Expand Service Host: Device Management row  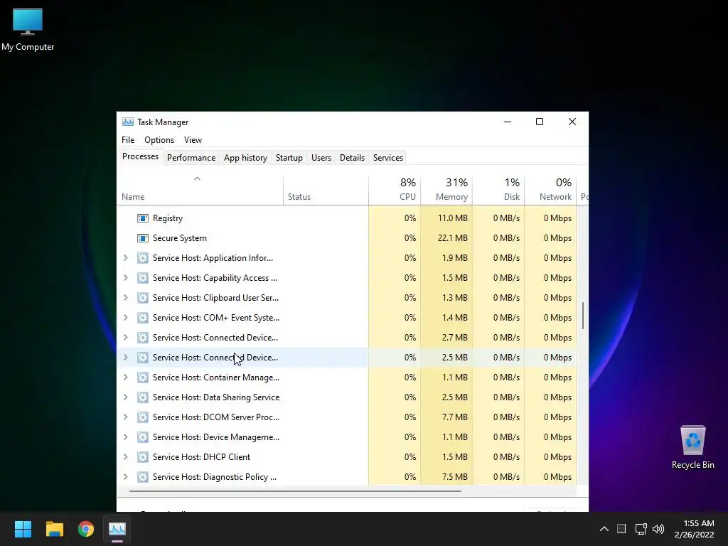coord(125,437)
